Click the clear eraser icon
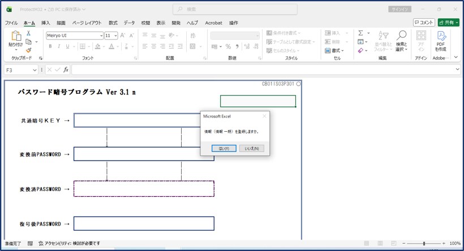 click(360, 50)
